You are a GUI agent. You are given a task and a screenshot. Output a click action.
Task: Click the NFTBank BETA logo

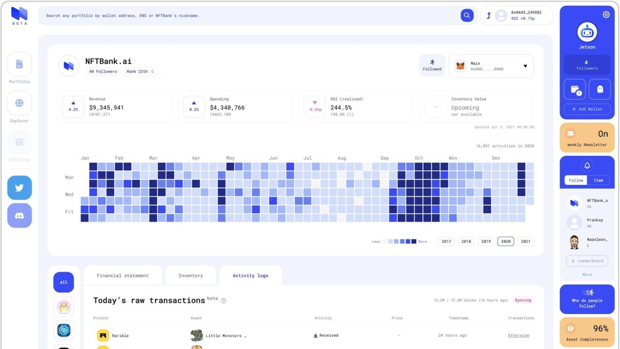click(x=19, y=16)
